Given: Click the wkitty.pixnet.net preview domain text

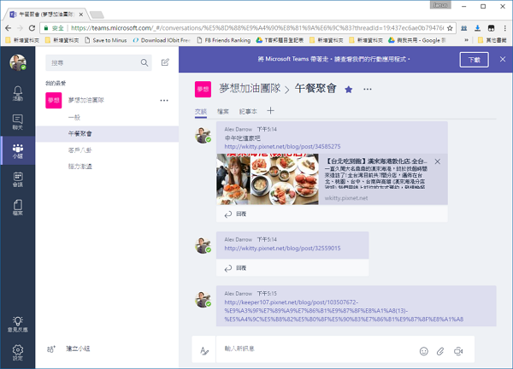Looking at the screenshot, I should pos(346,198).
